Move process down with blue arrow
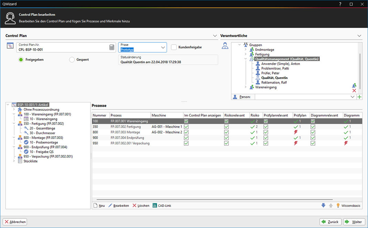The width and height of the screenshot is (368, 228). point(323,206)
